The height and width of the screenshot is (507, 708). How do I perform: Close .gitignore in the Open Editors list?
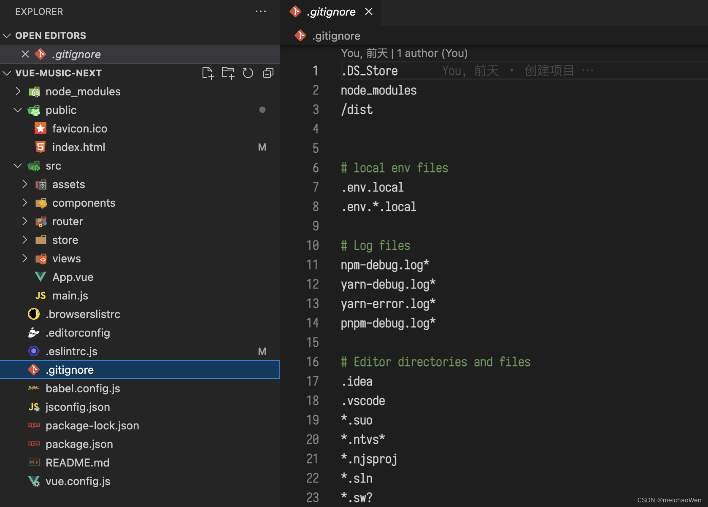pyautogui.click(x=25, y=54)
